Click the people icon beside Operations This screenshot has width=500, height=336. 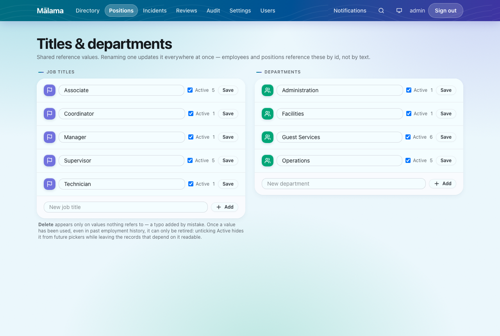pyautogui.click(x=268, y=161)
